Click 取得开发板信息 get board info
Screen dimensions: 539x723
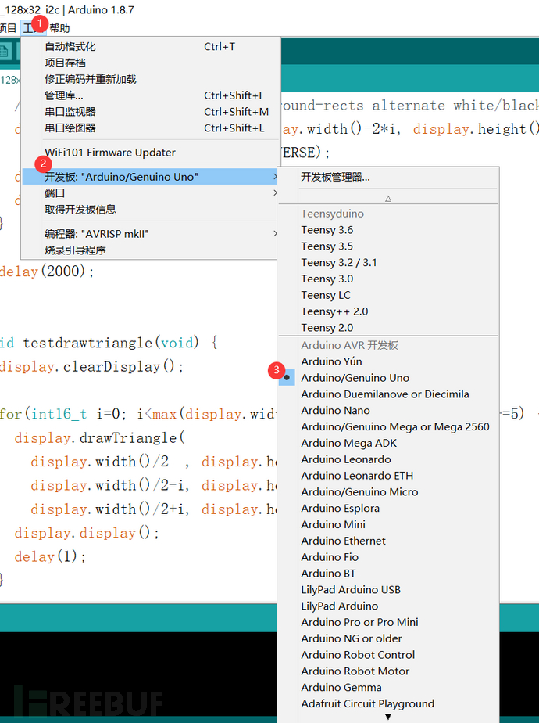click(x=80, y=210)
